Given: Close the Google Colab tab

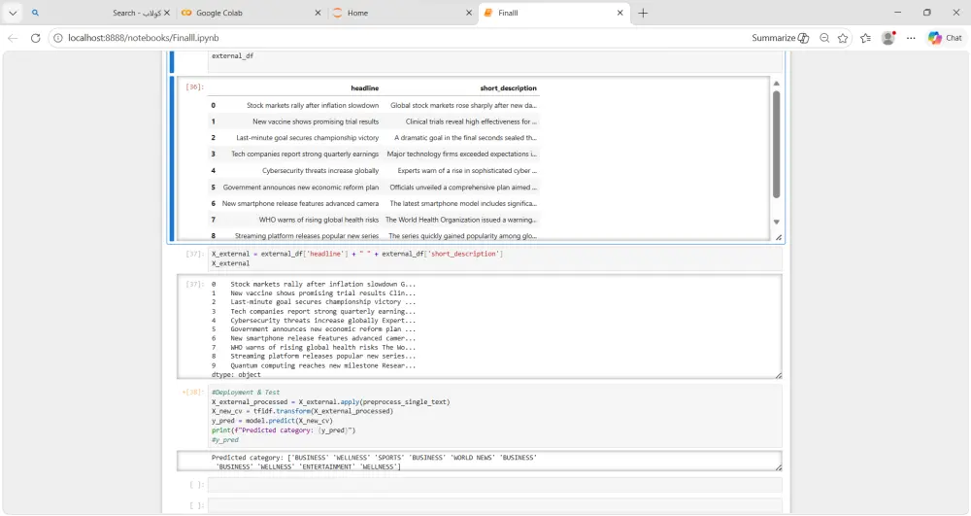Looking at the screenshot, I should (318, 13).
